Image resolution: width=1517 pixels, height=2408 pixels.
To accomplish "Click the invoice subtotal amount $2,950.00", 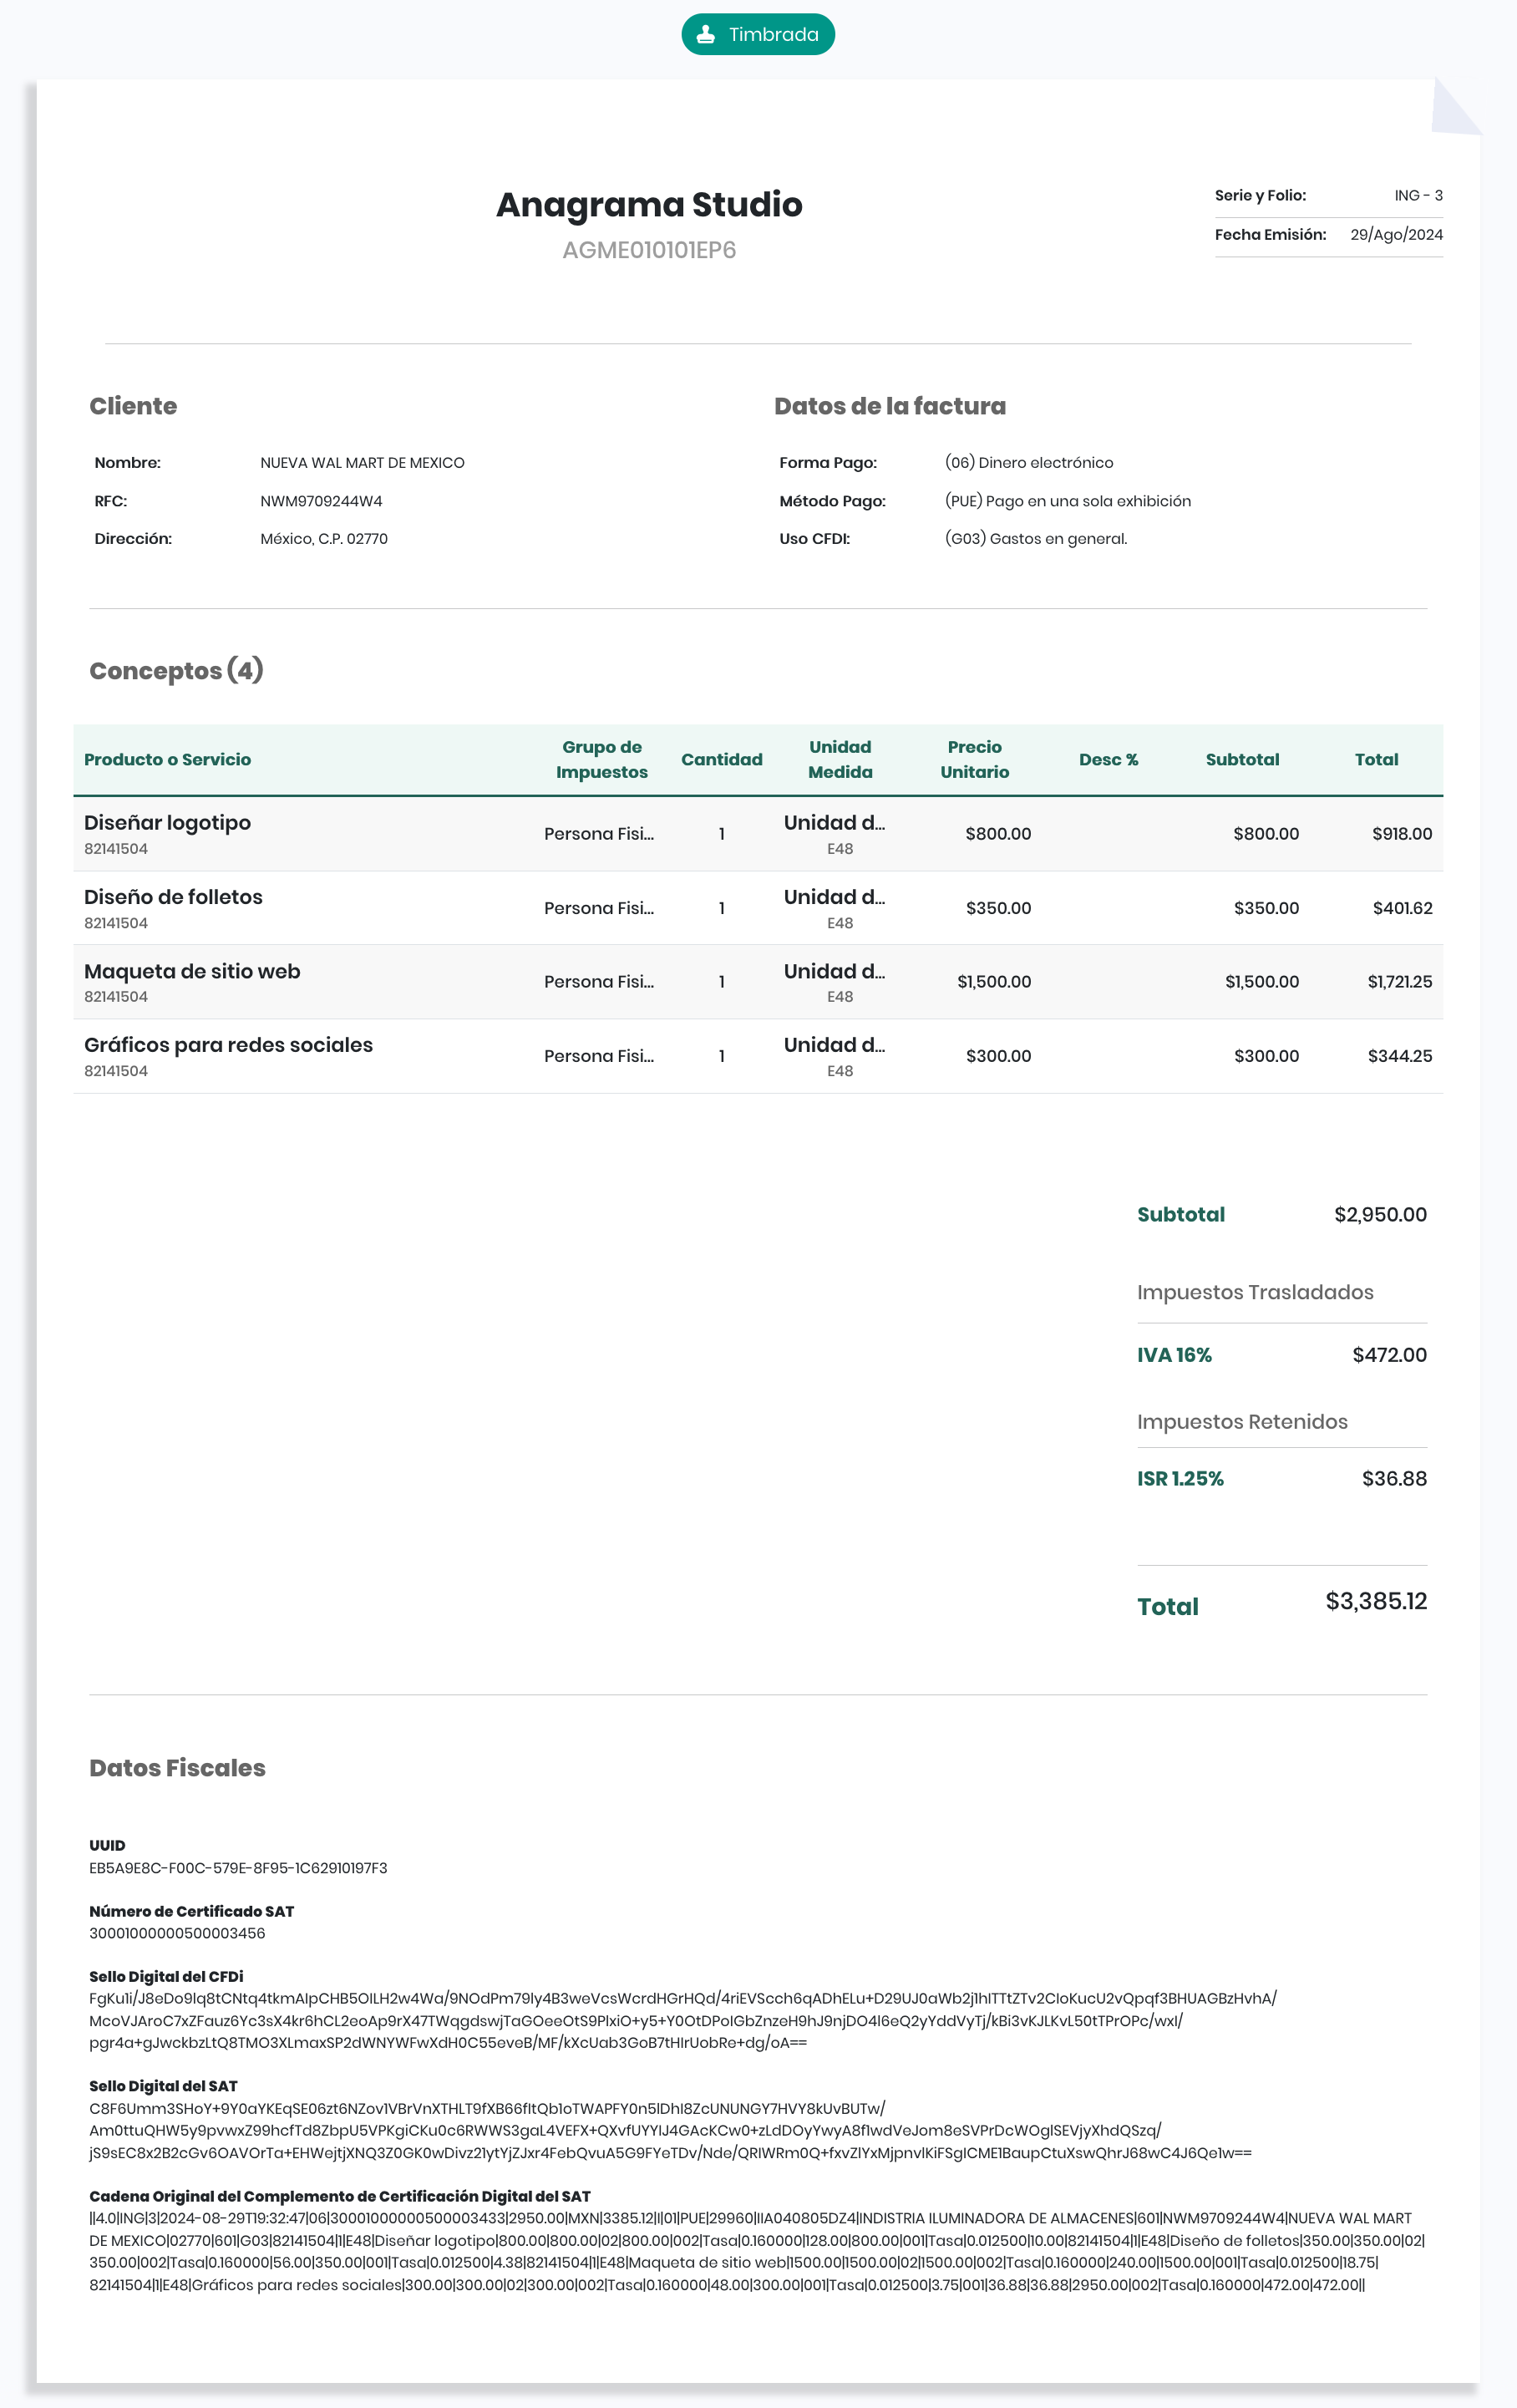I will coord(1380,1215).
